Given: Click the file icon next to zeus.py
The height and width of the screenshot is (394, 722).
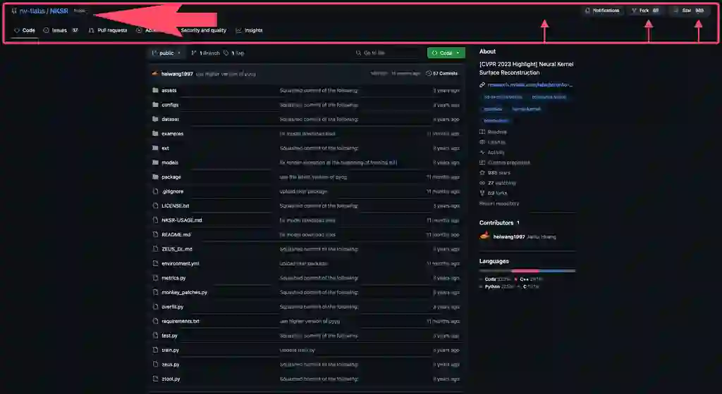Looking at the screenshot, I should point(155,364).
